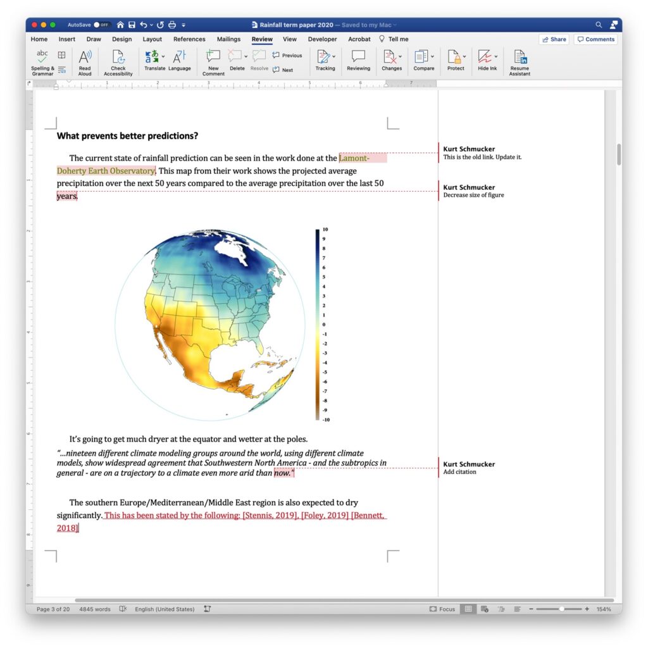
Task: Switch to the Insert tab
Action: [67, 39]
